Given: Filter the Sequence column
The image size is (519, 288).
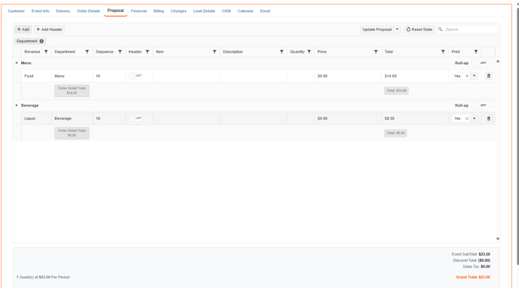Looking at the screenshot, I should tap(120, 52).
